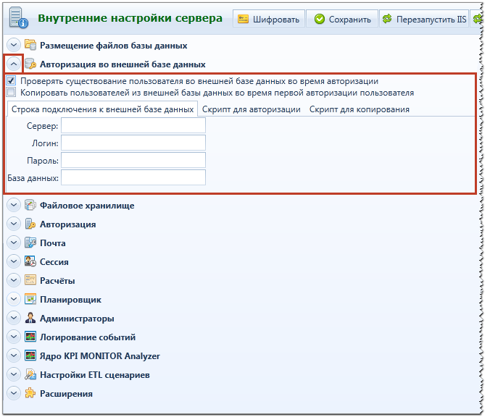Click the Перезапустить IIS refresh arrows icon
The image size is (490, 417).
pyautogui.click(x=387, y=19)
